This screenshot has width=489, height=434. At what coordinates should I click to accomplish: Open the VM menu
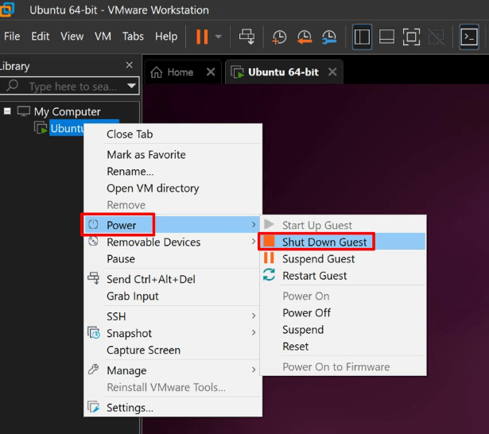coord(103,37)
